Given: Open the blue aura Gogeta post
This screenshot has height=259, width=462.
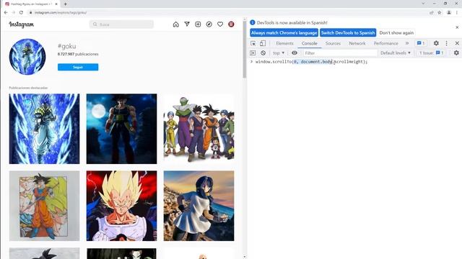Looking at the screenshot, I should tap(44, 129).
